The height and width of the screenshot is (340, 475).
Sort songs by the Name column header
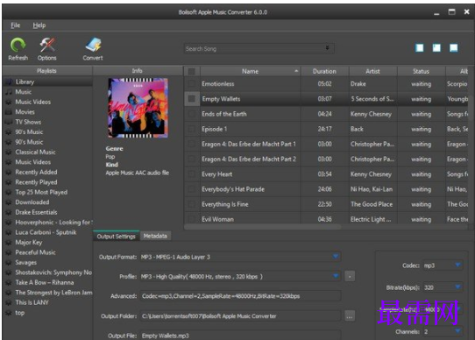pyautogui.click(x=251, y=71)
